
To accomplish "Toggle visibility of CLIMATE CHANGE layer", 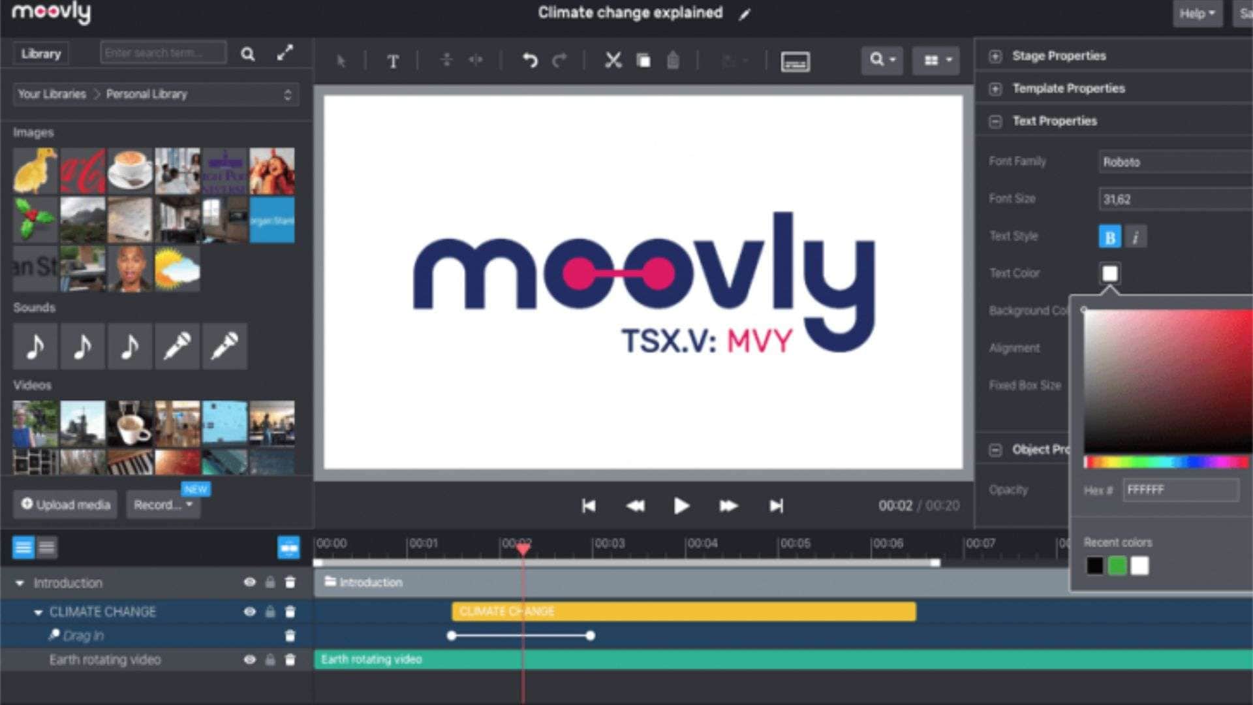I will click(x=249, y=612).
